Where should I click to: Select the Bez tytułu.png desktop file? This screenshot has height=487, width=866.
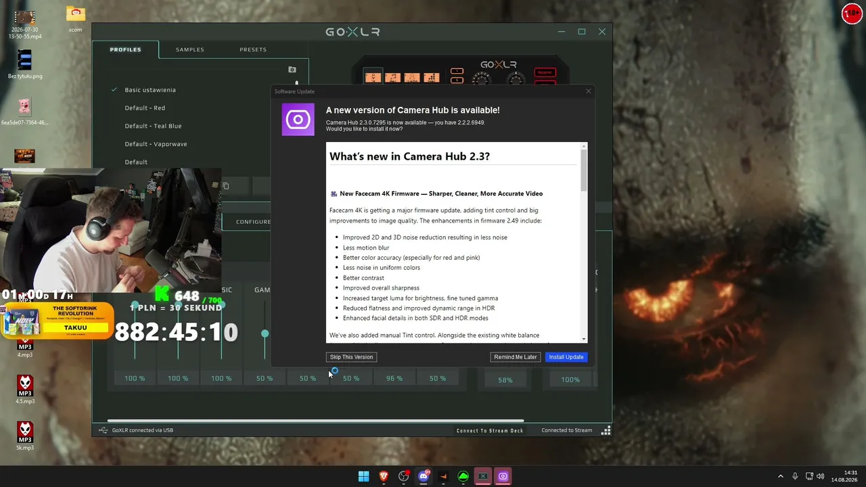pyautogui.click(x=25, y=64)
